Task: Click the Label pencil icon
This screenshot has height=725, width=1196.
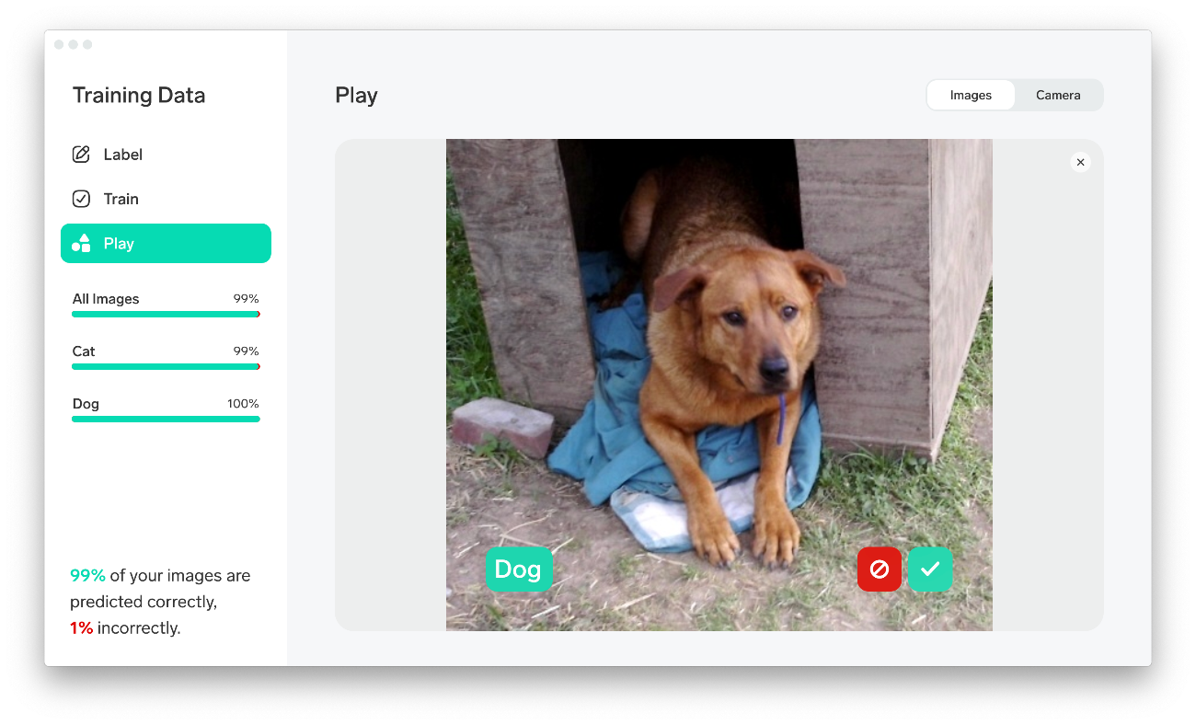Action: pos(81,155)
